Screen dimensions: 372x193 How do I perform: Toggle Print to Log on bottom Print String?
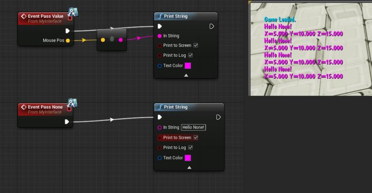191,148
